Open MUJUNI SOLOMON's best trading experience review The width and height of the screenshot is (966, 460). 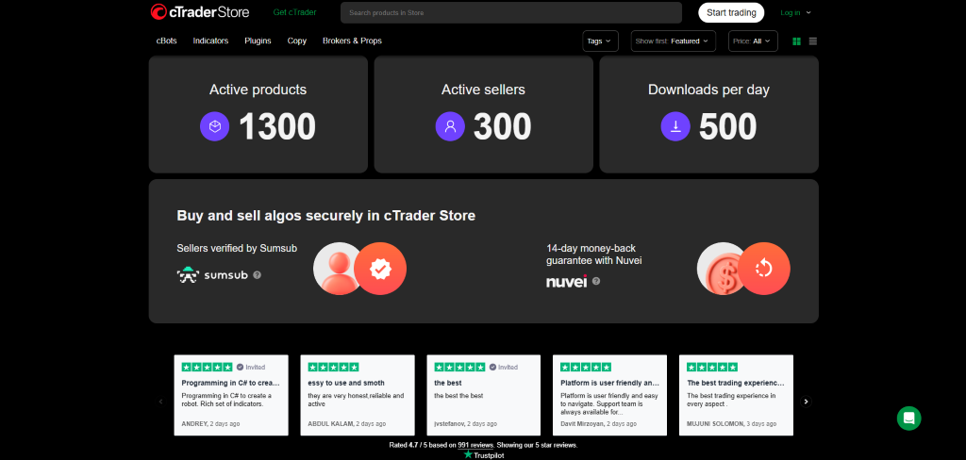tap(736, 395)
